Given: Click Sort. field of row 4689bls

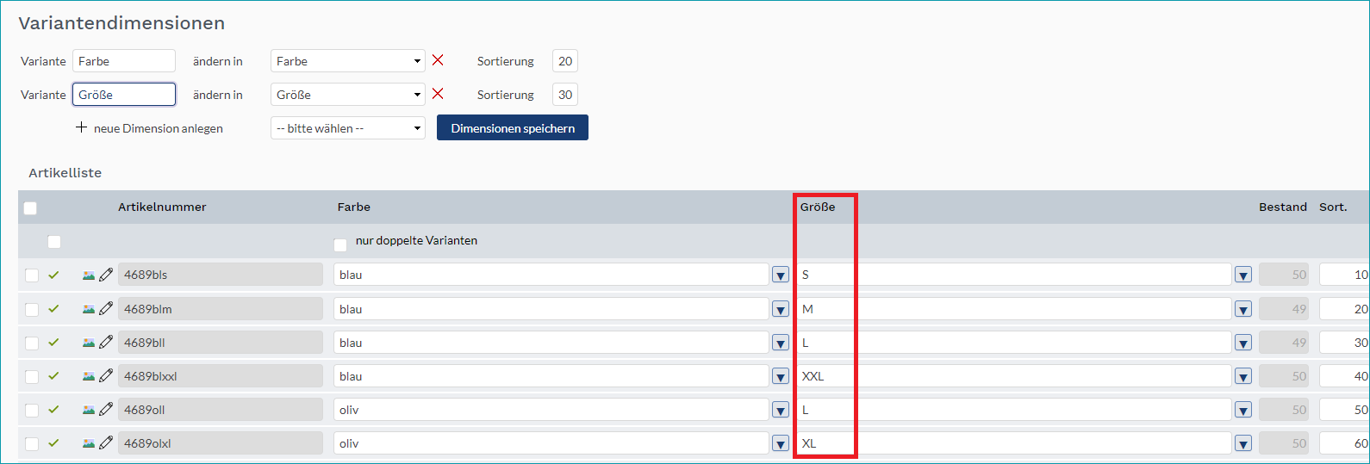Looking at the screenshot, I should (1344, 275).
